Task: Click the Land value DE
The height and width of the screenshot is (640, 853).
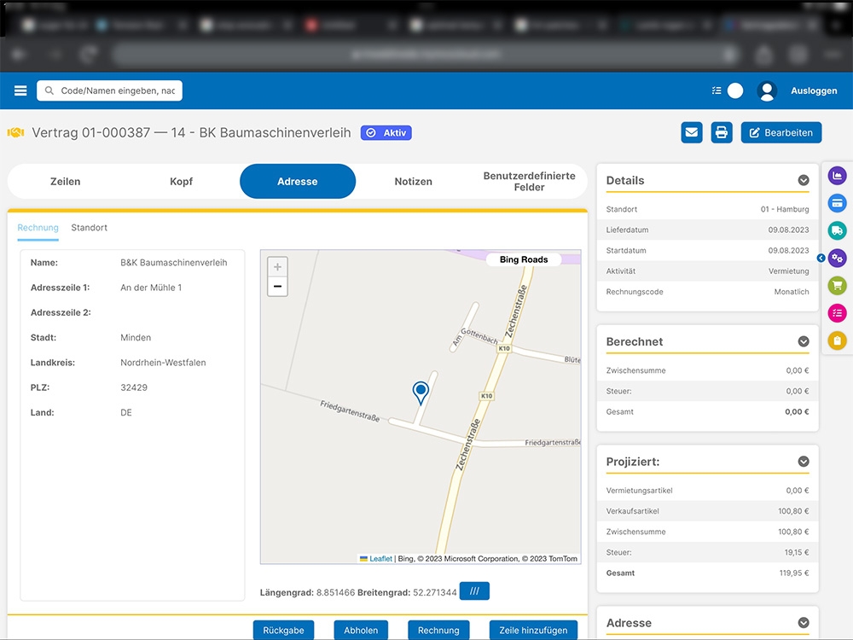Action: 126,412
